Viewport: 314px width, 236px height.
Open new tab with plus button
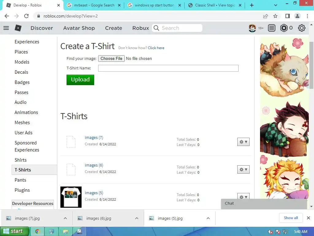pyautogui.click(x=252, y=5)
